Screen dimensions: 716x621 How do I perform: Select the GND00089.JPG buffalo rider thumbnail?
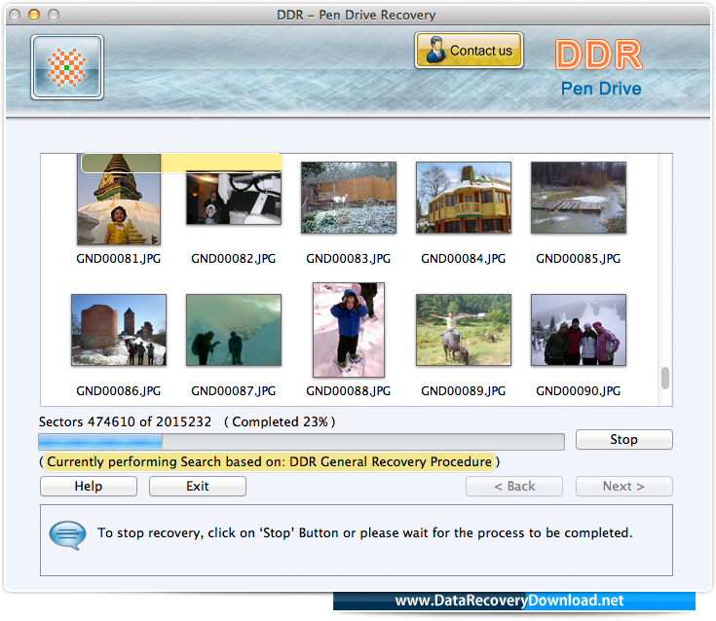(x=464, y=330)
